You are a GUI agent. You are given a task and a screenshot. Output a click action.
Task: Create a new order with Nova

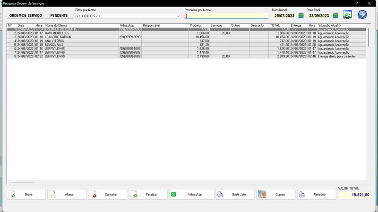pyautogui.click(x=26, y=195)
